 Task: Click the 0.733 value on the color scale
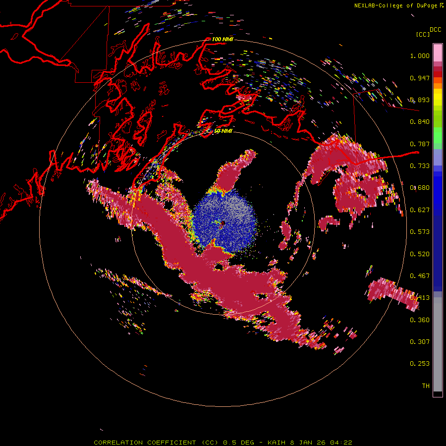point(420,166)
